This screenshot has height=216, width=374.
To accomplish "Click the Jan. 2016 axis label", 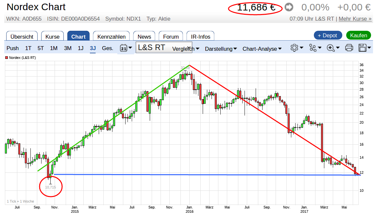I will pyautogui.click(x=190, y=209).
